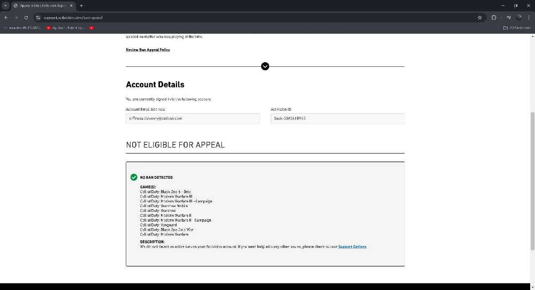Image resolution: width=535 pixels, height=290 pixels.
Task: Open the media controls icon in toolbar
Action: click(508, 18)
